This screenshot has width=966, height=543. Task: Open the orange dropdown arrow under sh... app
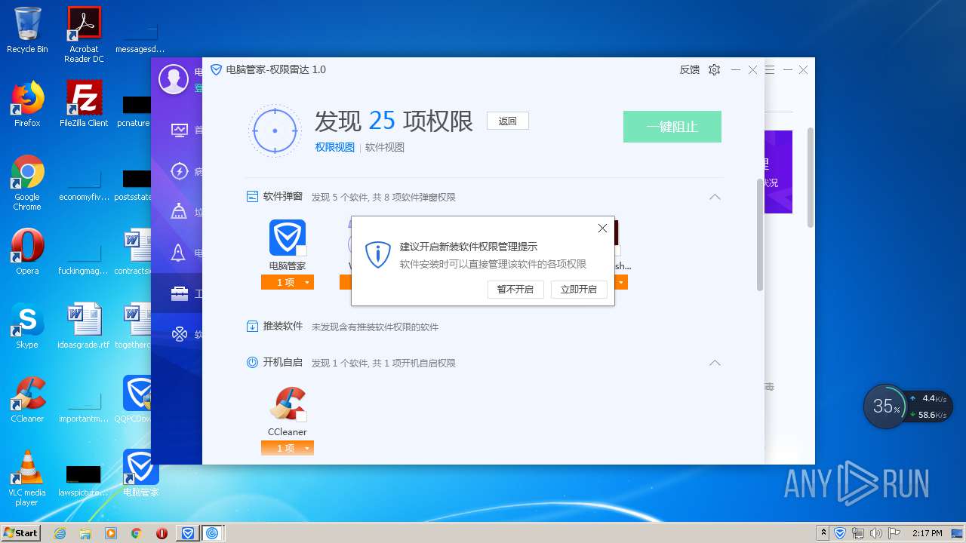[621, 282]
